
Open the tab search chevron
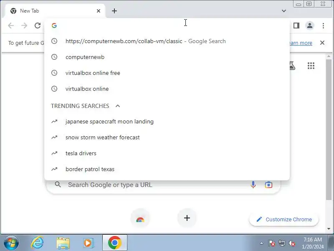click(x=284, y=11)
